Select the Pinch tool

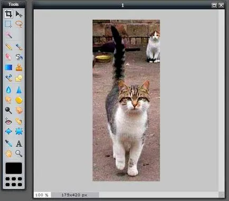click(19, 131)
